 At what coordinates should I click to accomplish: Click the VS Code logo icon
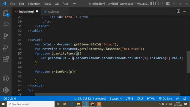point(4,4)
